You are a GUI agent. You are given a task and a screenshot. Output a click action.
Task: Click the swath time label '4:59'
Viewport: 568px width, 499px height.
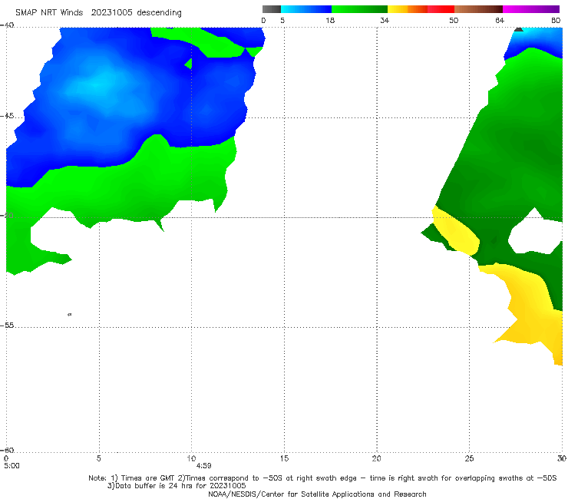[204, 466]
